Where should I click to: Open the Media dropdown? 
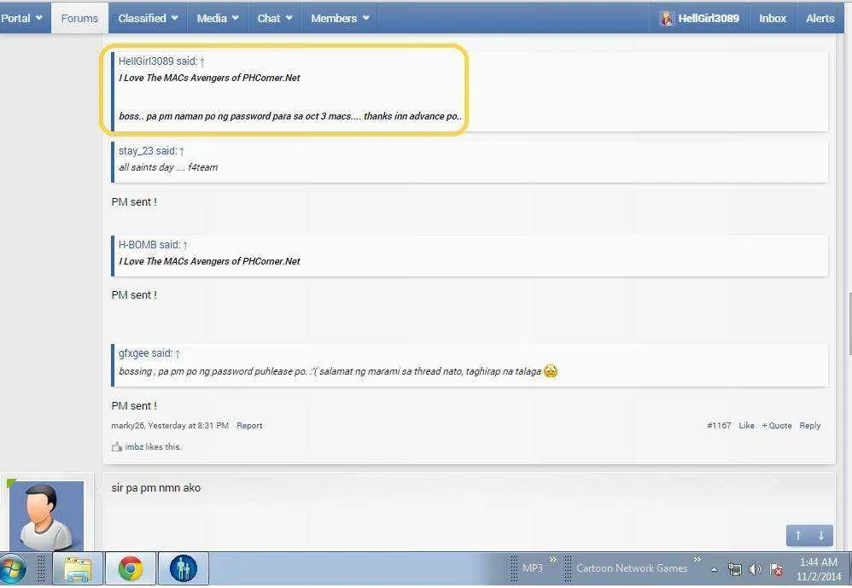[218, 18]
